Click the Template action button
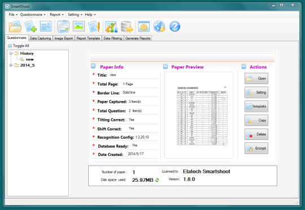This screenshot has height=210, width=305. coord(256,106)
